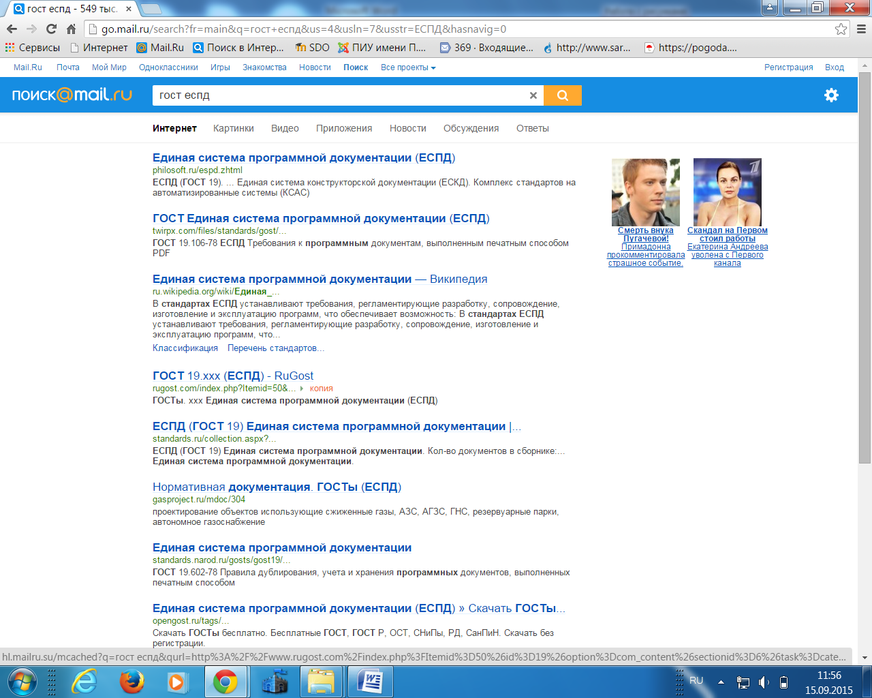Viewport: 872px width, 698px height.
Task: Open the browser home page icon
Action: [71, 29]
